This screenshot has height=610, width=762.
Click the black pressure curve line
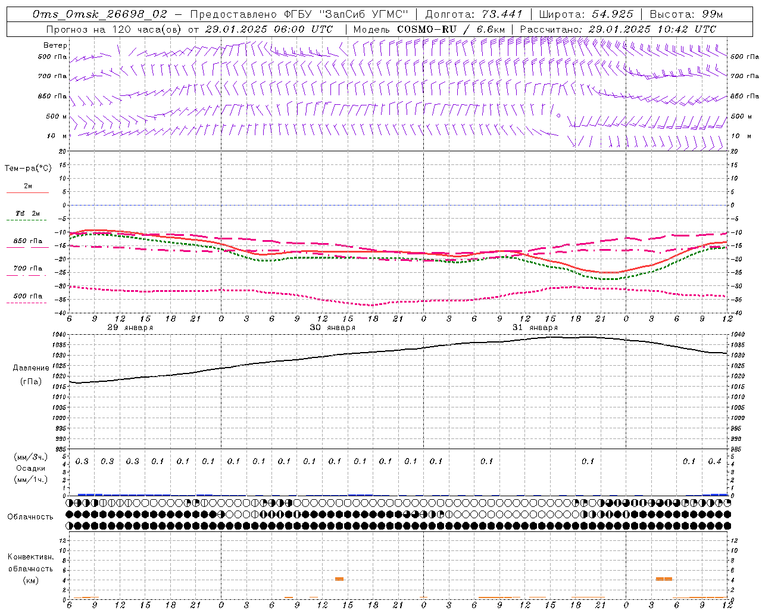[x=398, y=350]
